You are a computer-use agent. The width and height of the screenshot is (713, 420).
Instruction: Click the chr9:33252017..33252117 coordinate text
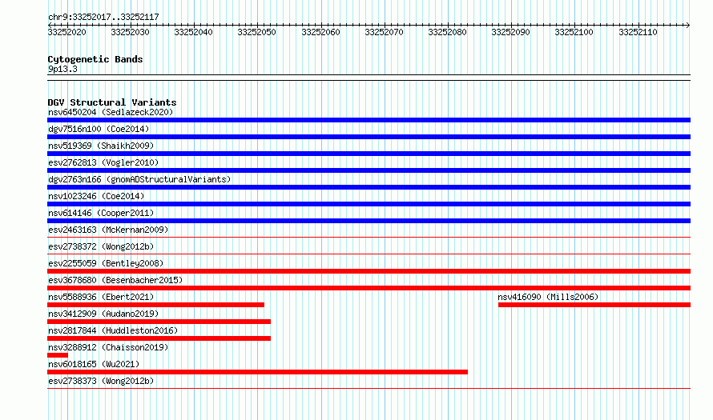point(103,18)
